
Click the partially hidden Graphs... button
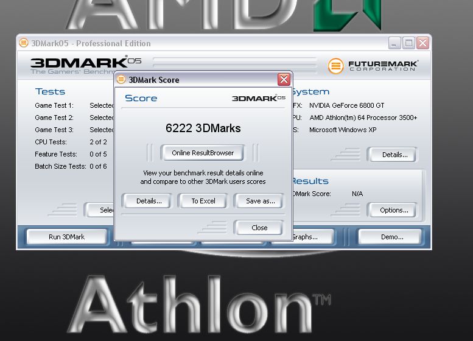coord(312,237)
